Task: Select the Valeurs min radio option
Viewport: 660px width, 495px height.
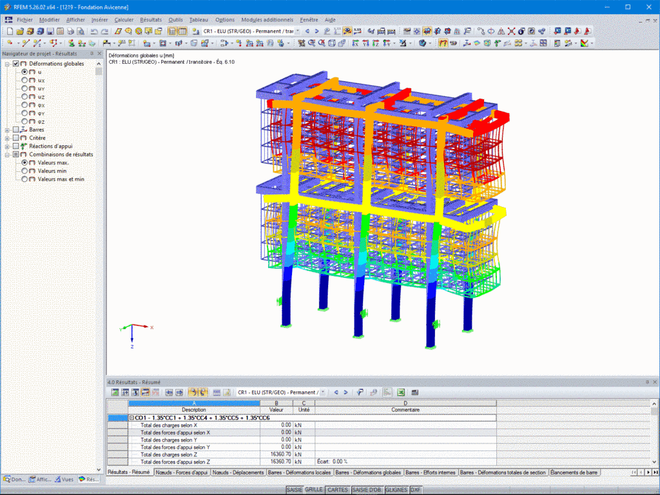Action: pyautogui.click(x=24, y=171)
